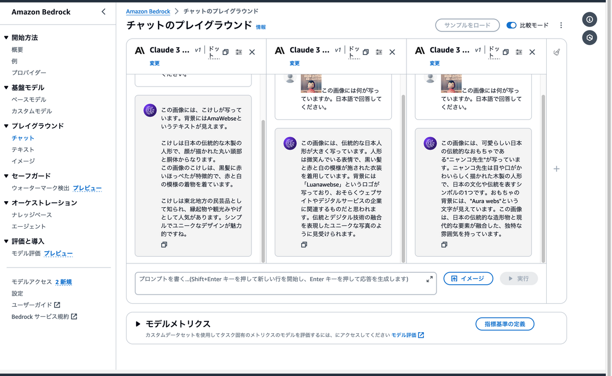Add a model panel with the plus icon
The image size is (612, 376).
click(x=556, y=169)
